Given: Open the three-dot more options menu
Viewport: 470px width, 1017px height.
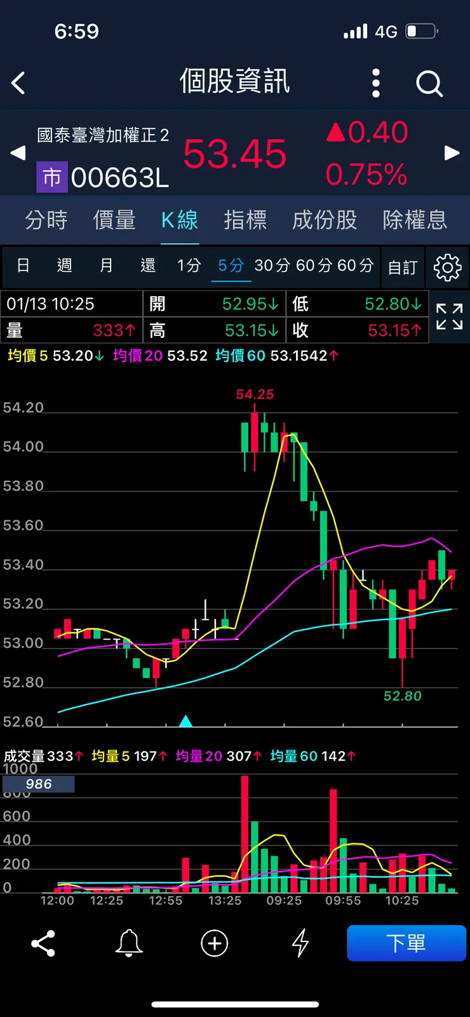Looking at the screenshot, I should click(376, 83).
